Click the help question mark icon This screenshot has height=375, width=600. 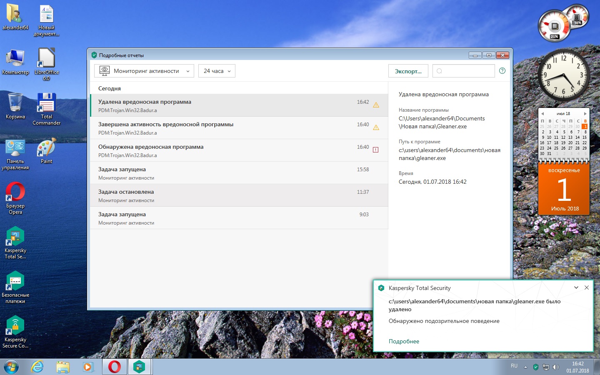[502, 71]
